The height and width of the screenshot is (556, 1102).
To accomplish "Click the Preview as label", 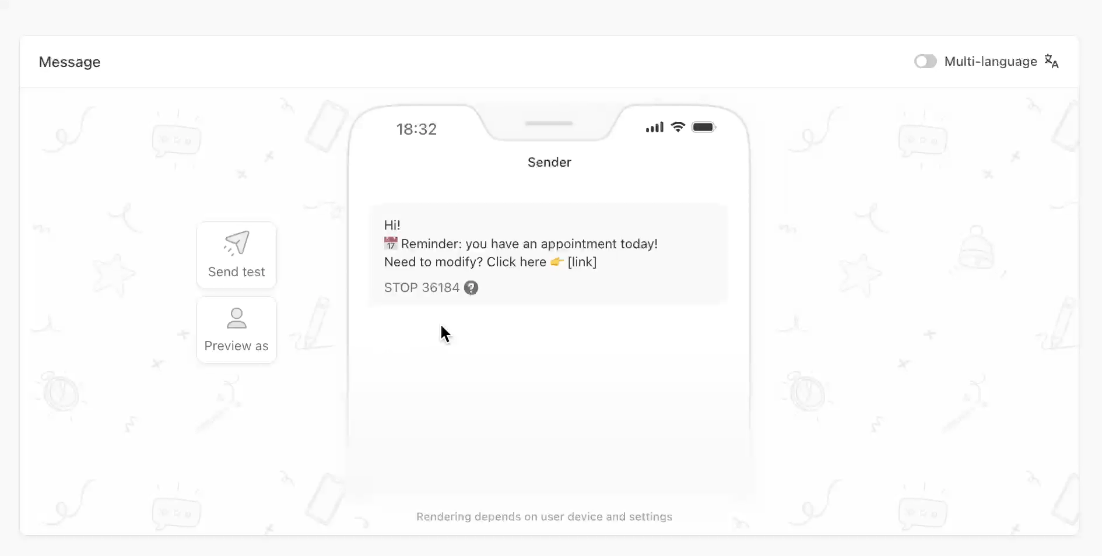I will [237, 346].
